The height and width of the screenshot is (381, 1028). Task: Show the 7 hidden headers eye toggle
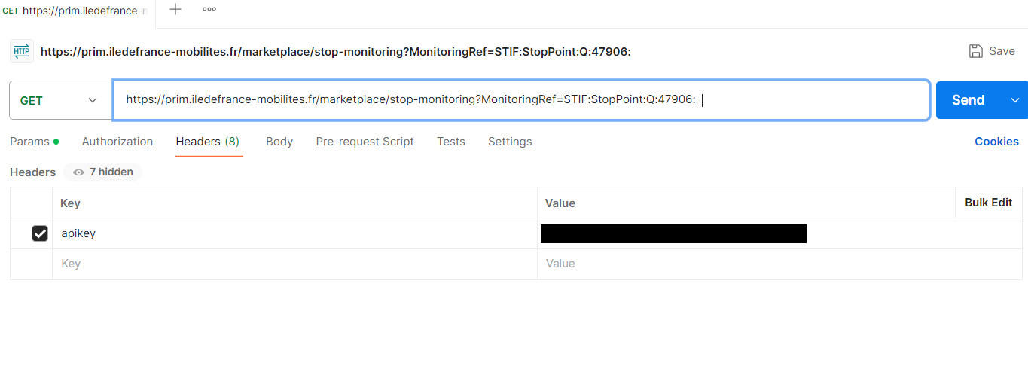click(102, 172)
